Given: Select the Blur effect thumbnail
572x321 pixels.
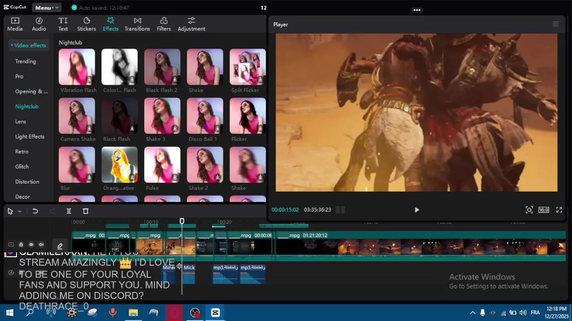Looking at the screenshot, I should click(x=77, y=165).
